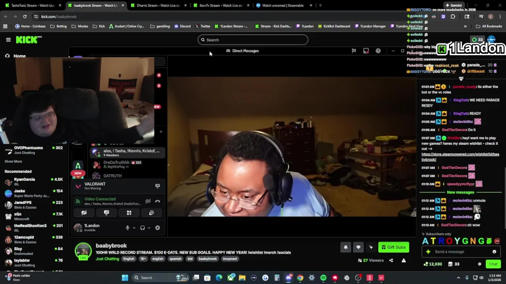
Task: Open Jaeke recommended channel
Action: 34,193
